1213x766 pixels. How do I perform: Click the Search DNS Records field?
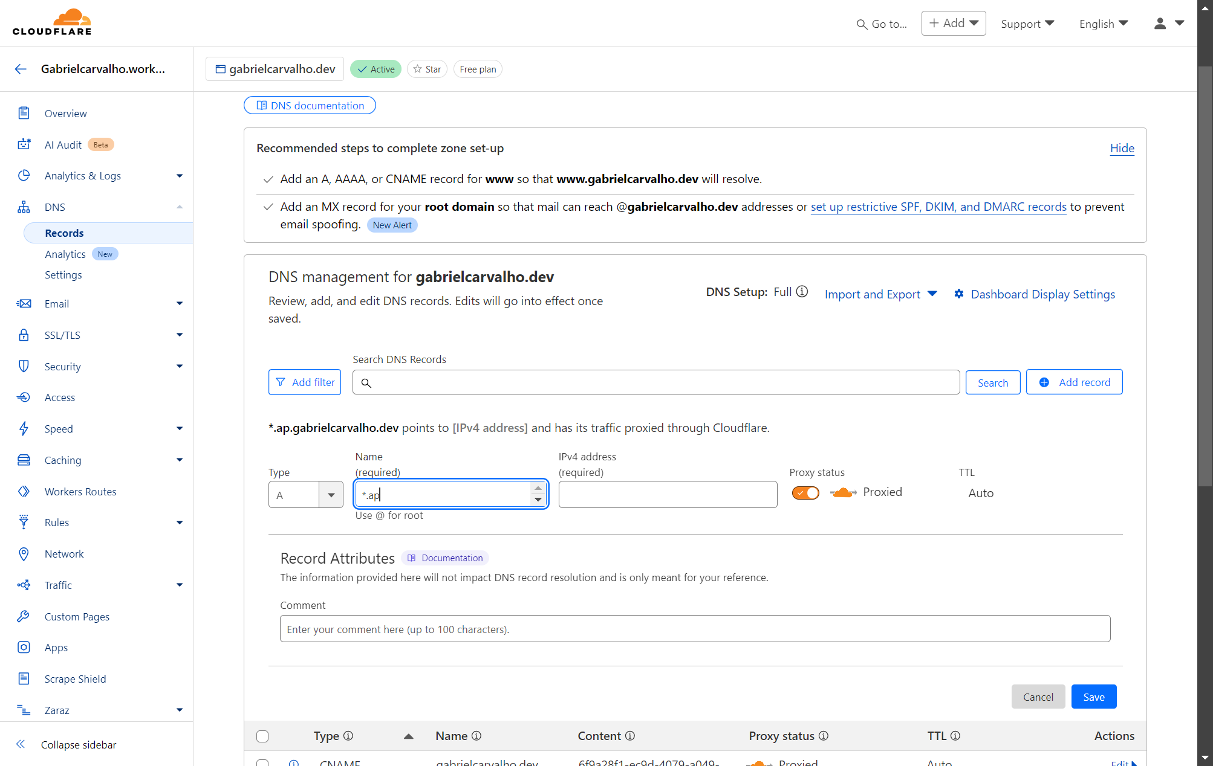pos(656,382)
